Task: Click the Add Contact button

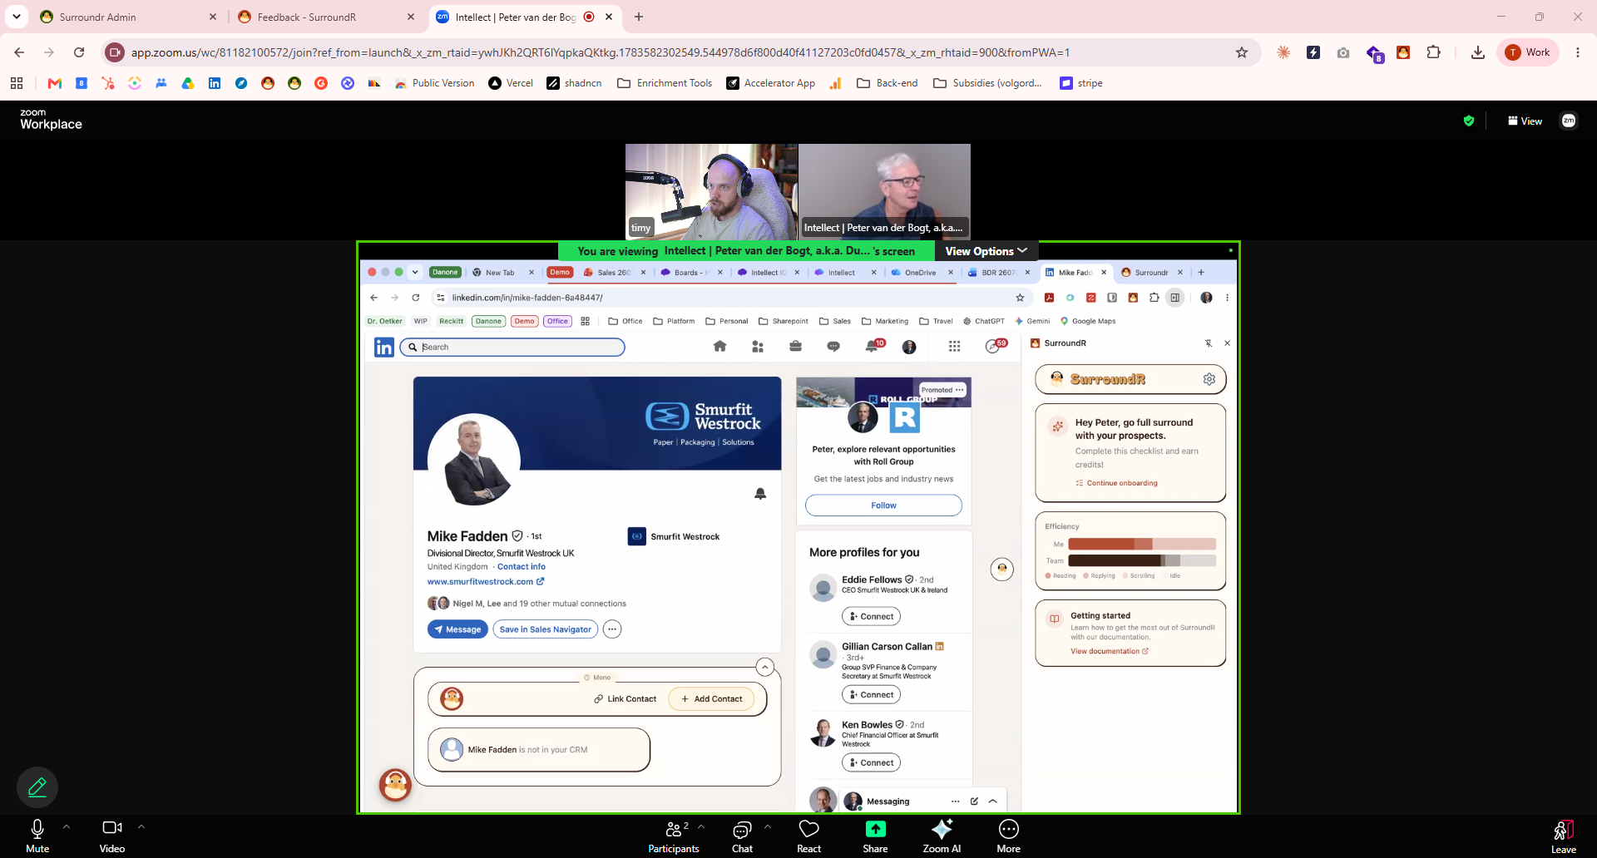Action: tap(711, 699)
